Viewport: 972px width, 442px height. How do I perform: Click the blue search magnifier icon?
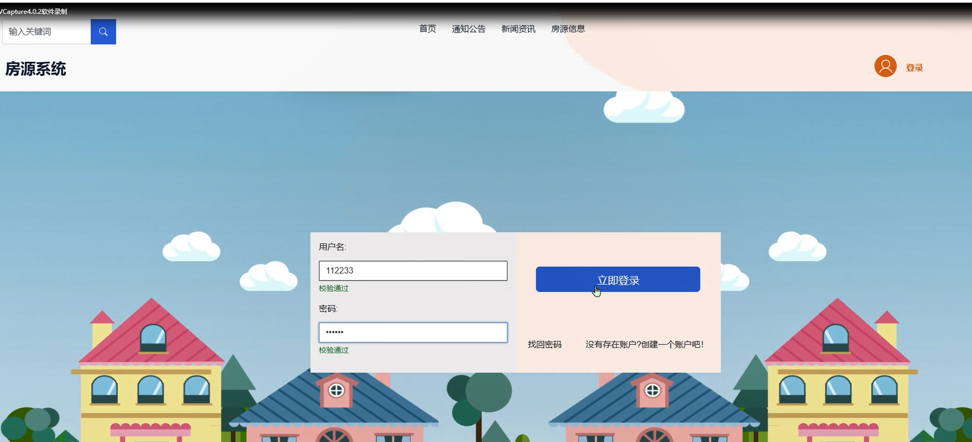point(103,32)
